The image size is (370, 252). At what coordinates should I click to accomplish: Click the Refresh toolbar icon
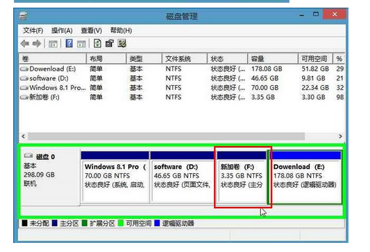[x=97, y=44]
